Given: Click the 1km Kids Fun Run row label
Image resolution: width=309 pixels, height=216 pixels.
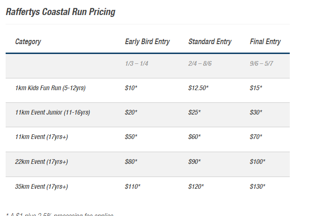Looking at the screenshot, I should pos(50,88).
